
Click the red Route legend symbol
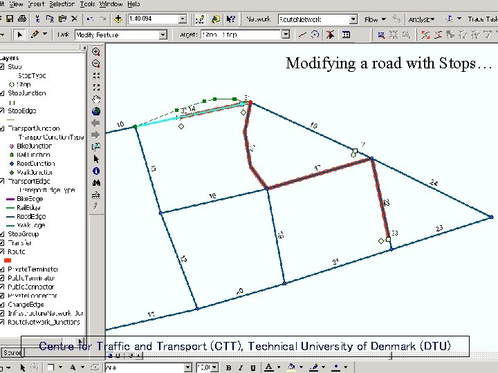tap(8, 260)
